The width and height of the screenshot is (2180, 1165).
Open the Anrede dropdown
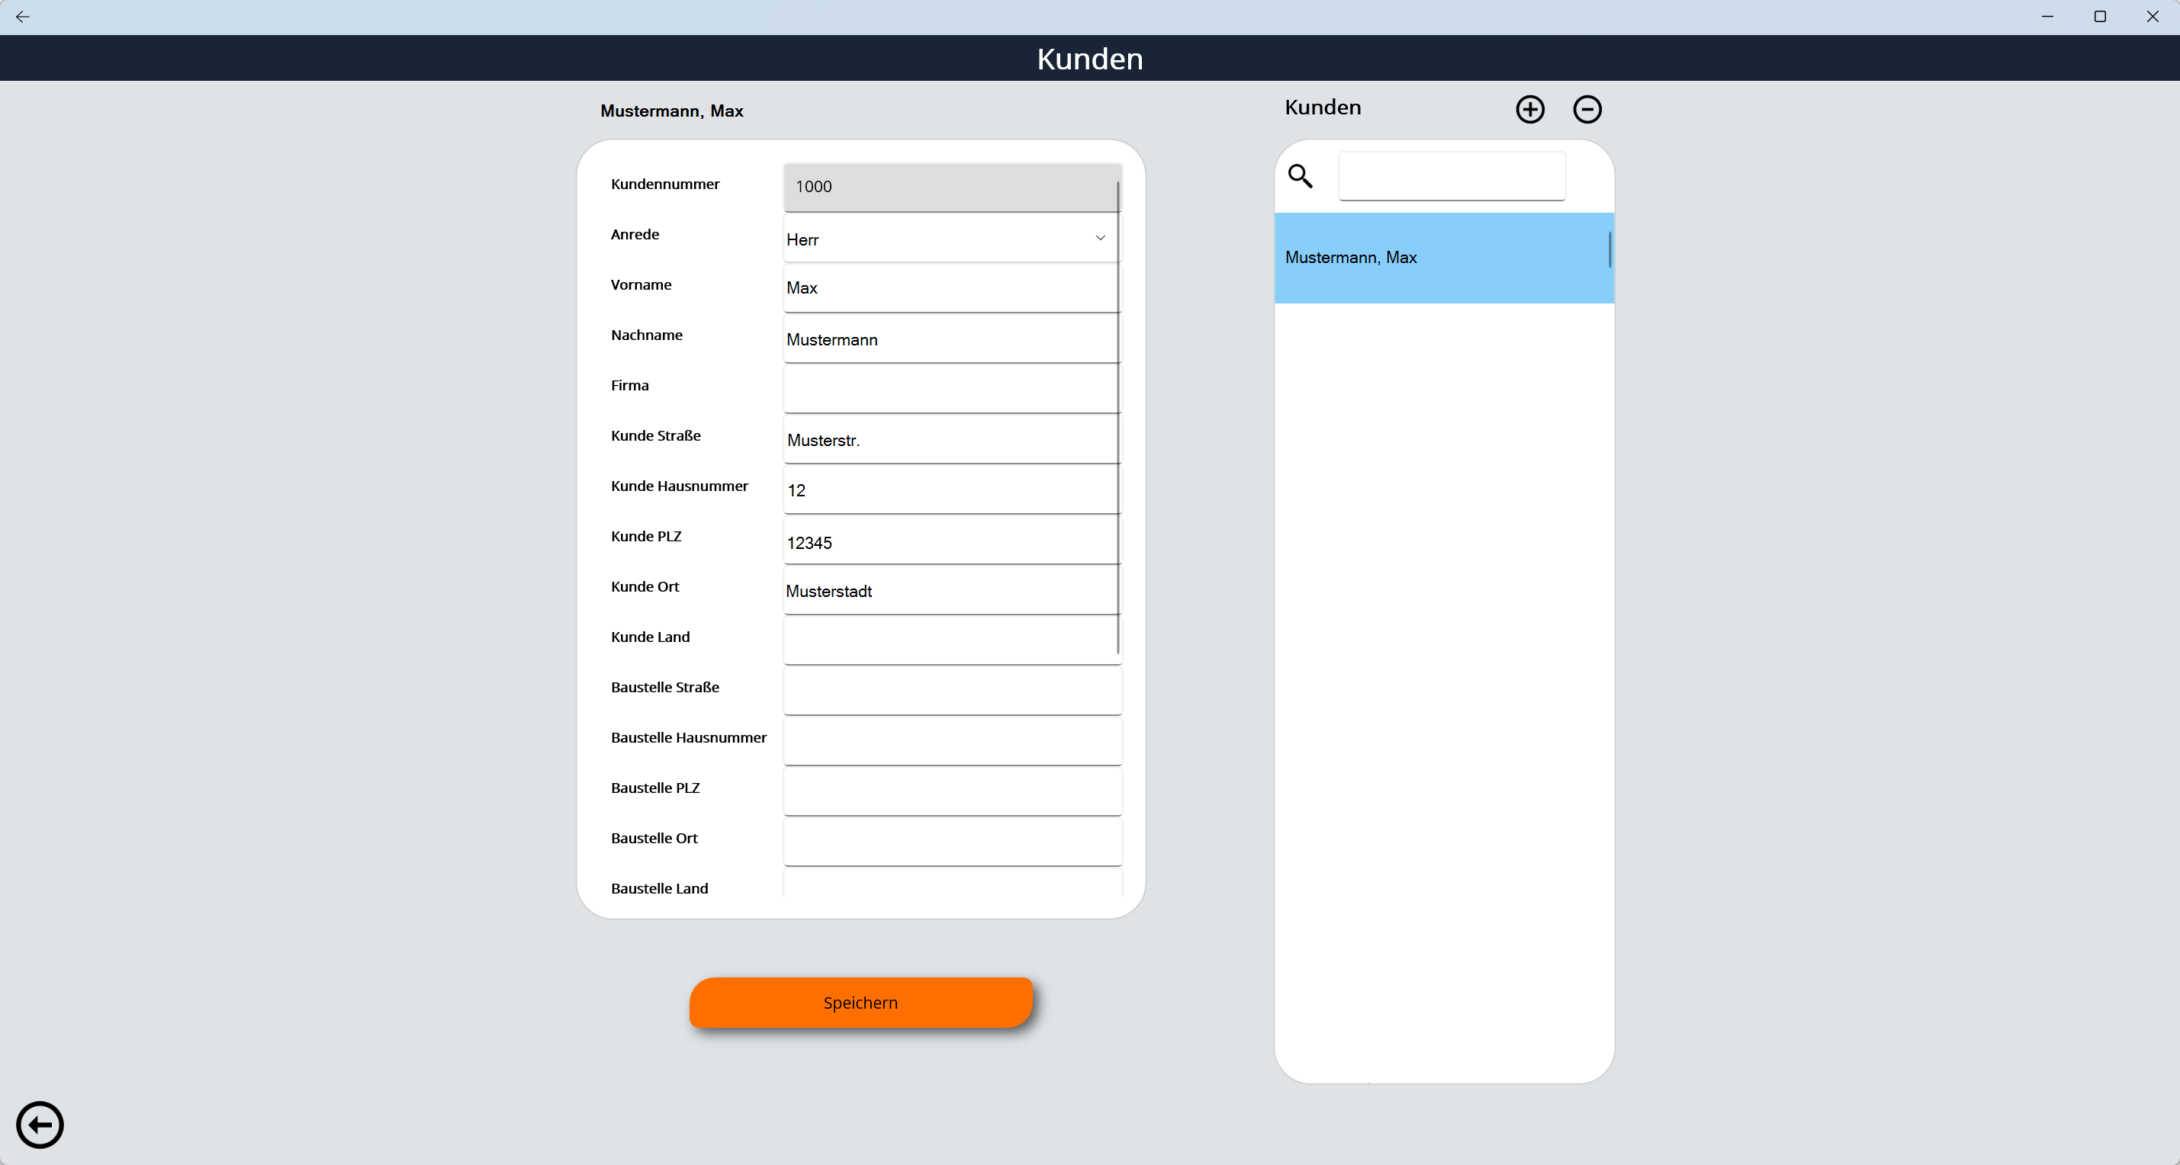tap(950, 239)
